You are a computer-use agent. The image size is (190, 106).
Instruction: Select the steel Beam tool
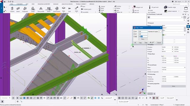tap(18, 9)
